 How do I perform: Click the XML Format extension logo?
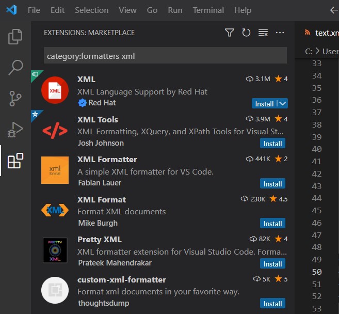click(55, 210)
